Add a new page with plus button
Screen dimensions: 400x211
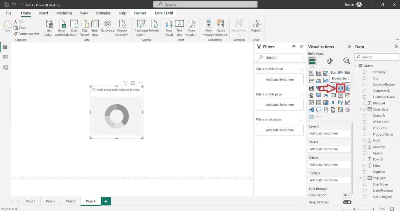[x=106, y=201]
